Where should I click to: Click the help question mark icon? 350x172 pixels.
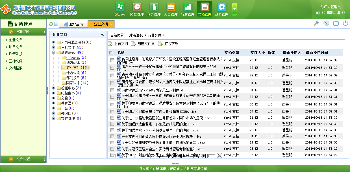(x=326, y=23)
